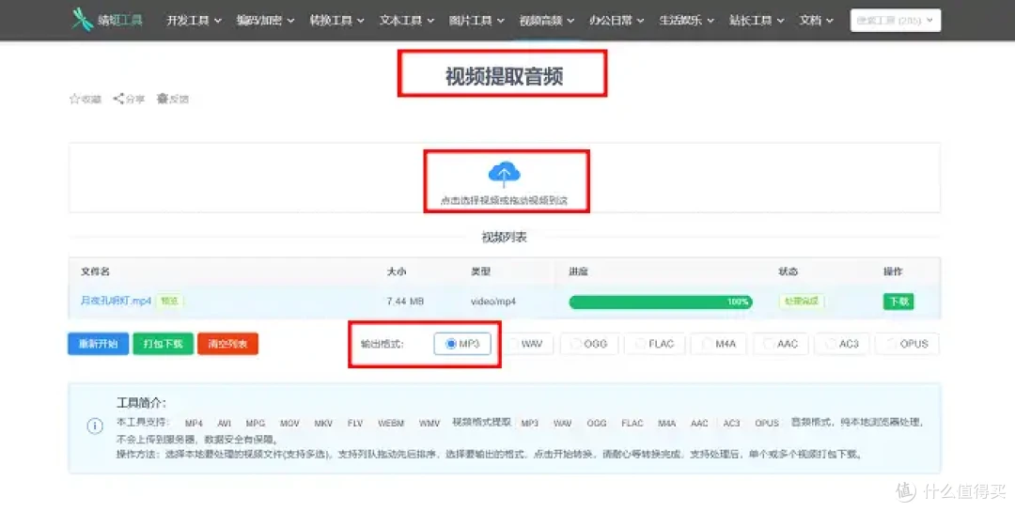
Task: Select OPUS output format
Action: pyautogui.click(x=907, y=344)
